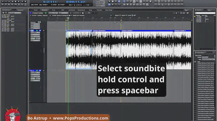The image size is (217, 121).
Task: Expand the Markers panel title menu
Action: pyautogui.click(x=200, y=10)
